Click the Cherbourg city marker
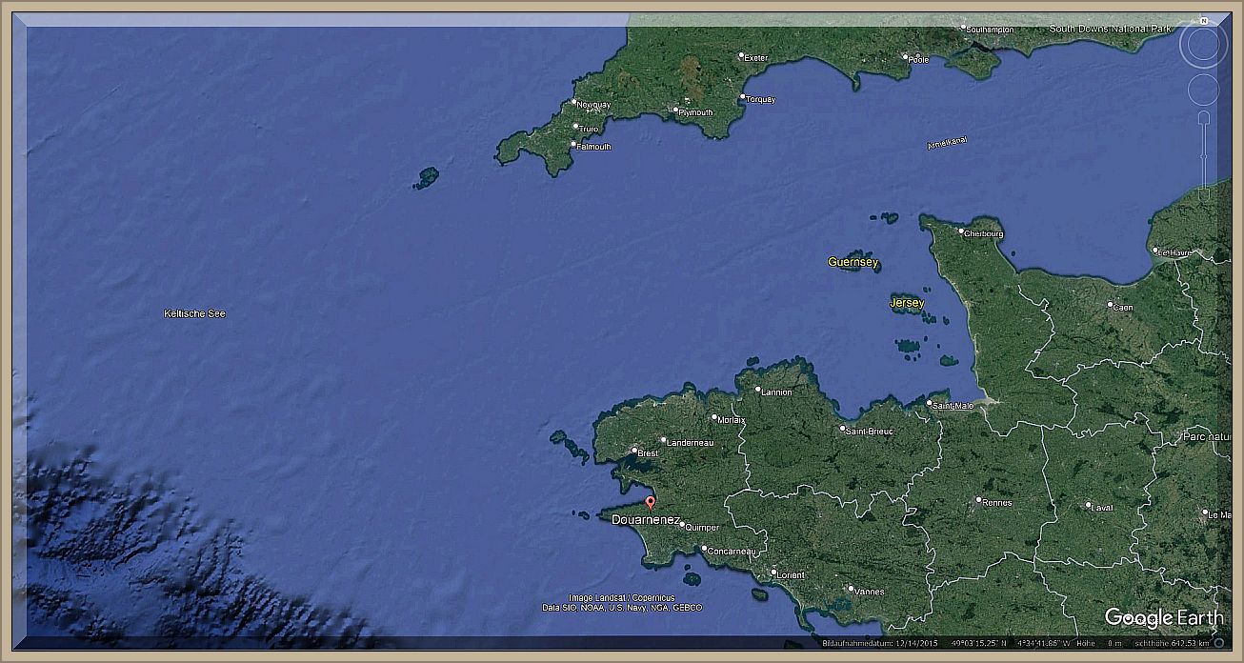The image size is (1244, 663). 961,231
